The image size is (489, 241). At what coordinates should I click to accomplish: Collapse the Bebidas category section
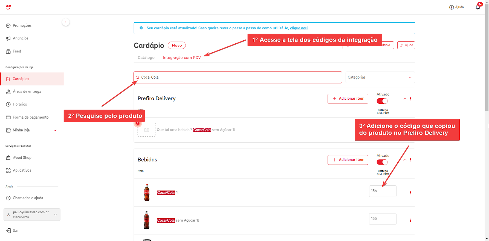pos(405,160)
